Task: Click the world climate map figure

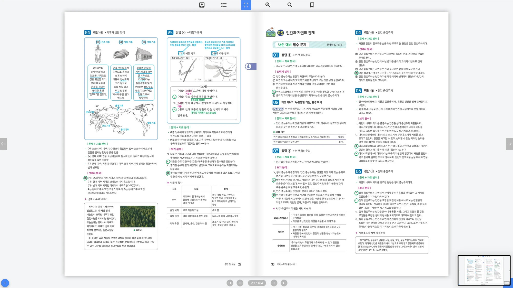Action: point(121,119)
